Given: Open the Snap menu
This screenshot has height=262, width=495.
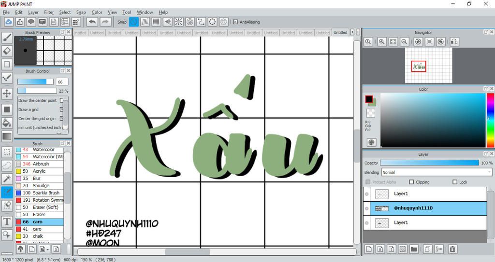Looking at the screenshot, I should coord(81,12).
